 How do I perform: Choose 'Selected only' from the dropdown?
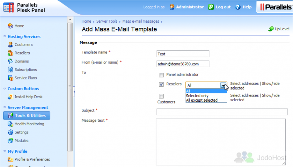click(206, 96)
